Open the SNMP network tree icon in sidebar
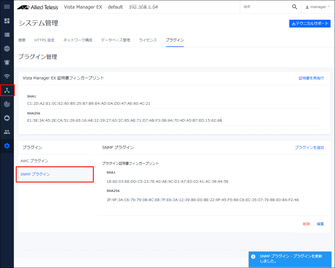335x268 pixels. coord(7,90)
